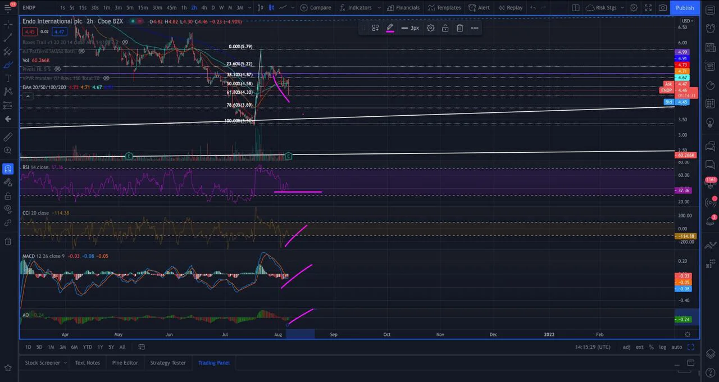Take a chart snapshot with camera icon
719x382 pixels.
point(663,7)
